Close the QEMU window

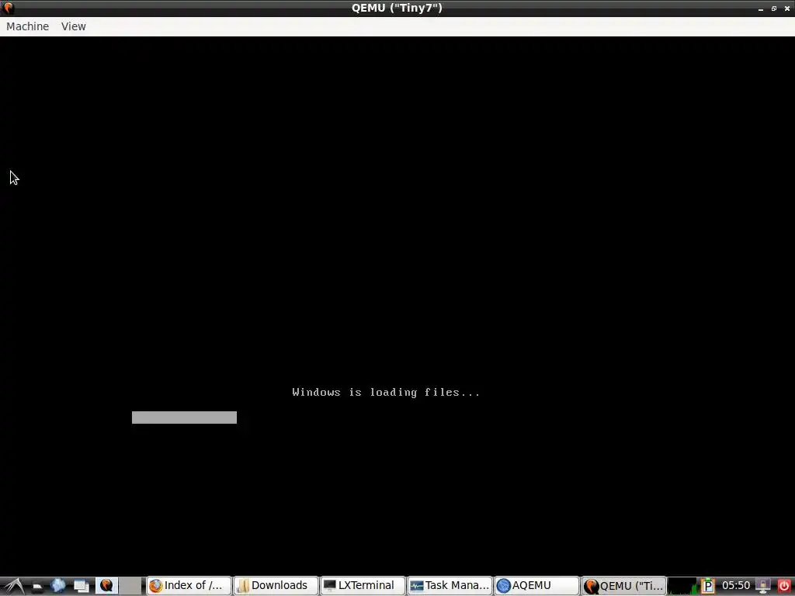(x=787, y=9)
